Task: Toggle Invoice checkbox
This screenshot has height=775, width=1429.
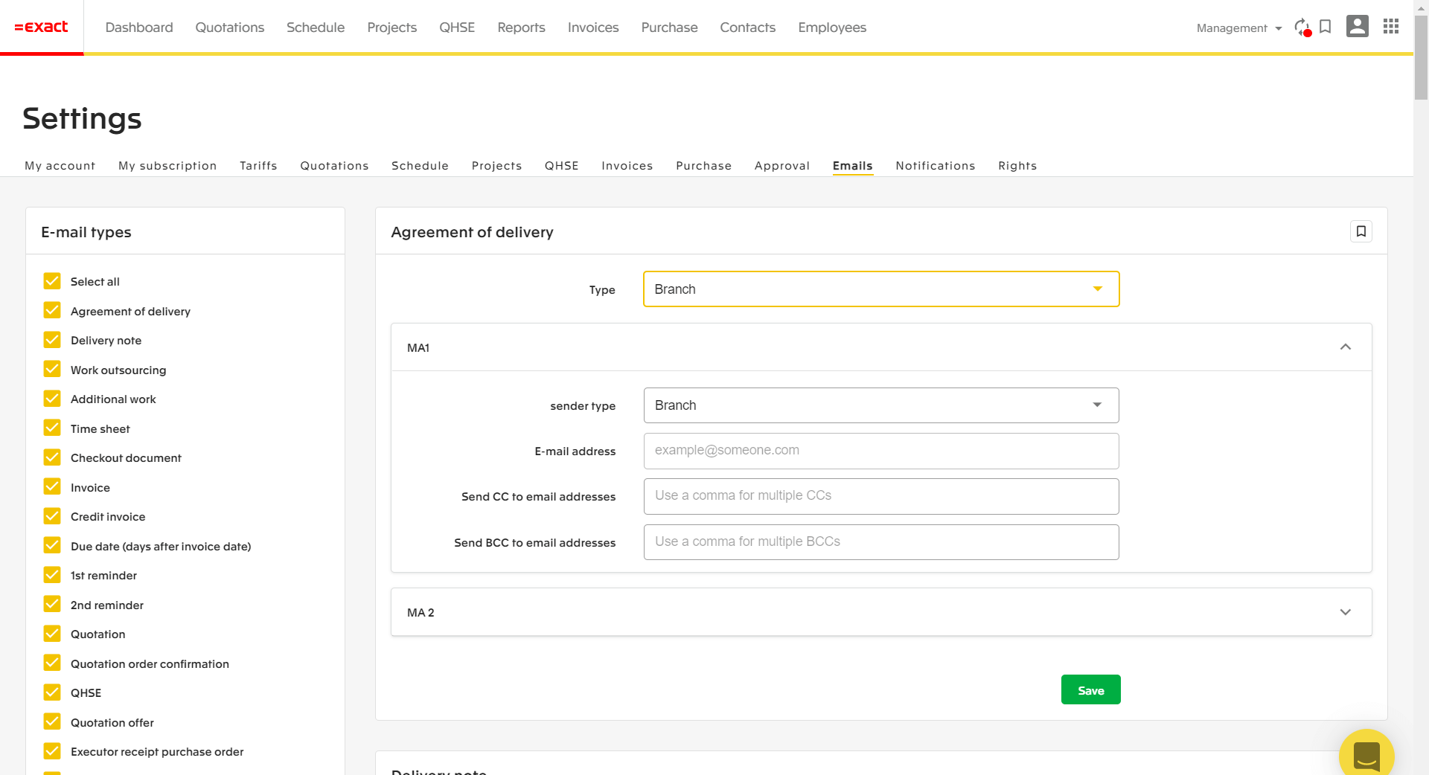Action: (52, 486)
